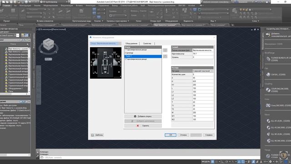Open Шаблоны templates button in dialog
Viewport: 291px width, 164px height.
pos(97,135)
